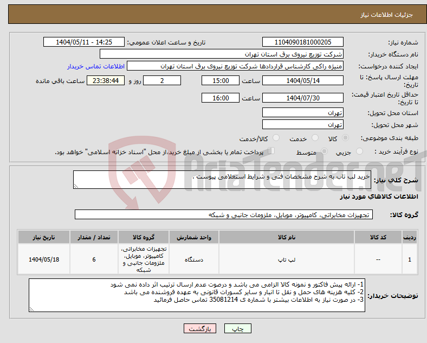Click the اطلاعات کالاهای مورد نیاز section heading
This screenshot has height=343, width=427.
tap(379, 196)
